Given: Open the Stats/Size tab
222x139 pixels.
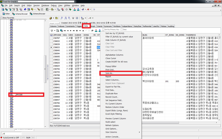Looking at the screenshot, I should coord(137,26).
